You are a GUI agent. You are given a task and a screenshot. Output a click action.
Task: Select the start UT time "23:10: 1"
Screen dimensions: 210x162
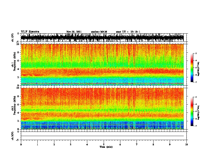click(135, 32)
